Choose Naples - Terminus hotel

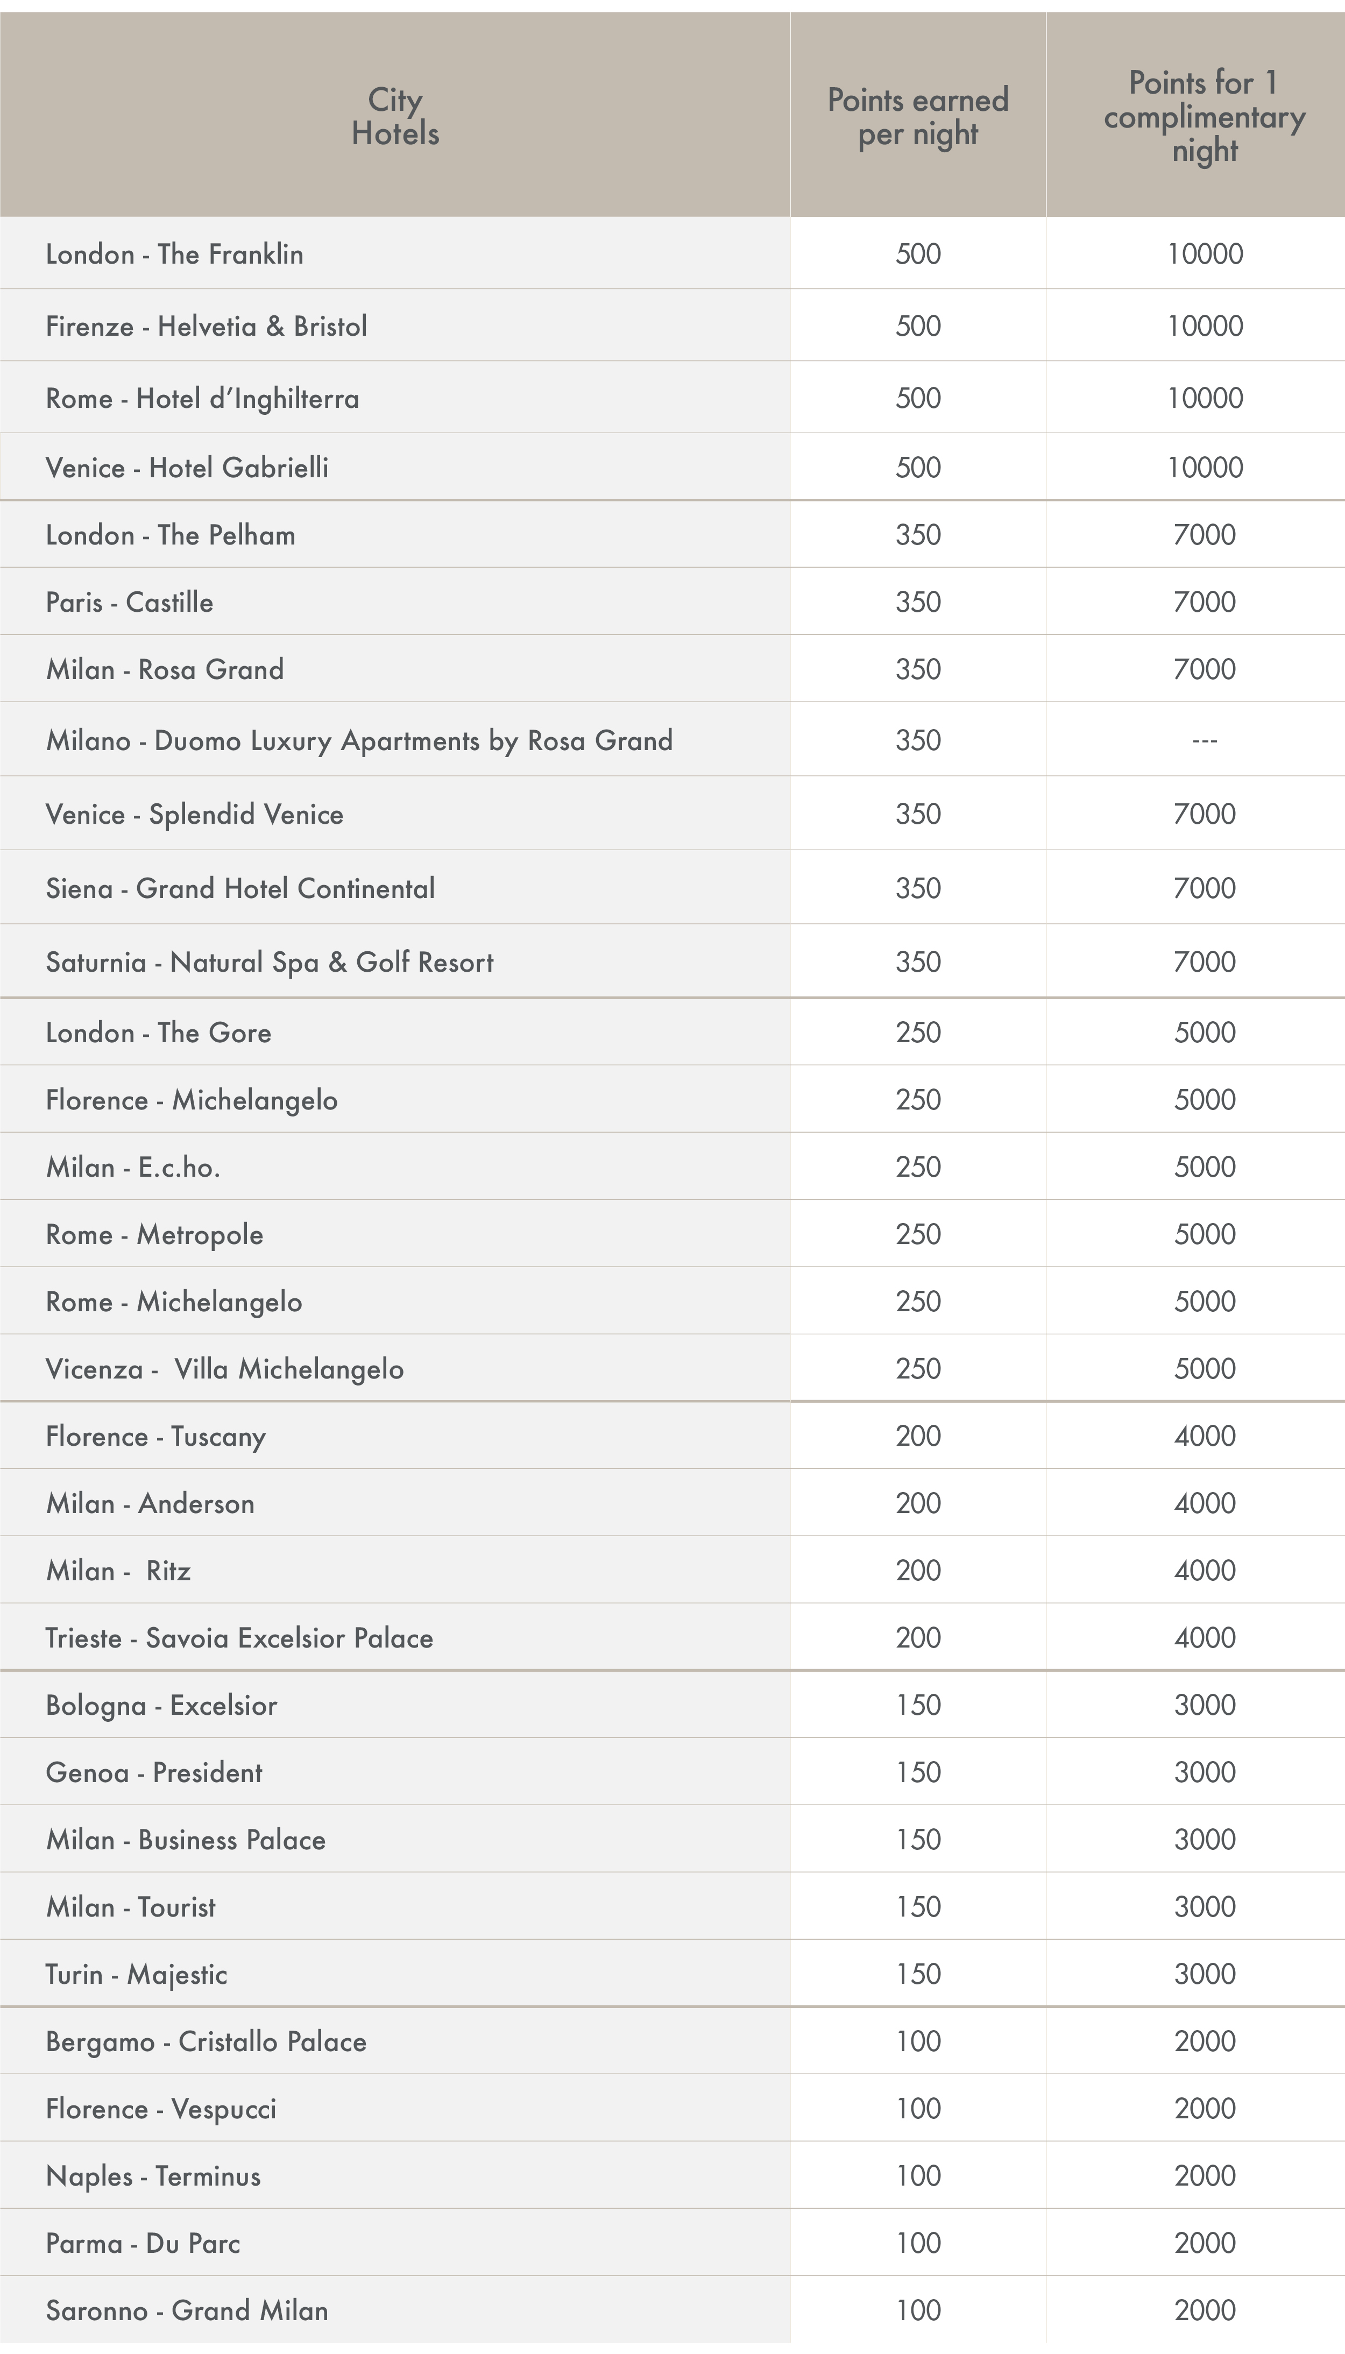[153, 2176]
